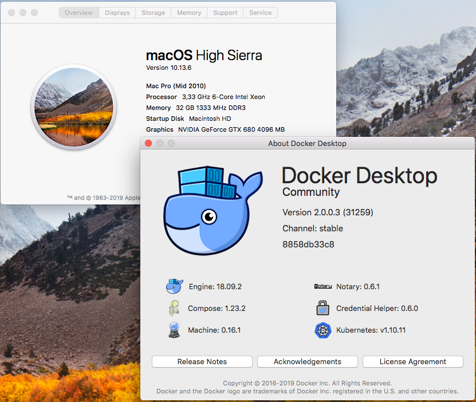Click the "Machine: 0.16.1" text
This screenshot has width=476, height=402.
click(x=214, y=330)
